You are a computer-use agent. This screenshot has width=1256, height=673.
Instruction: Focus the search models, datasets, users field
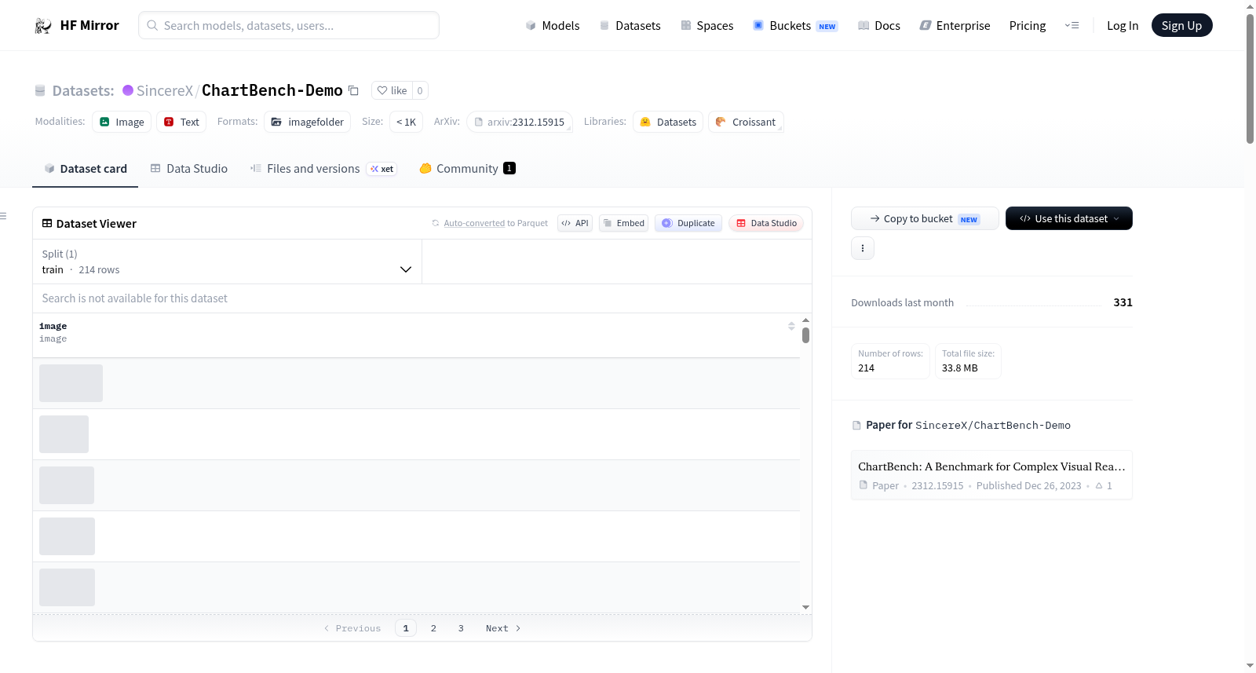289,25
